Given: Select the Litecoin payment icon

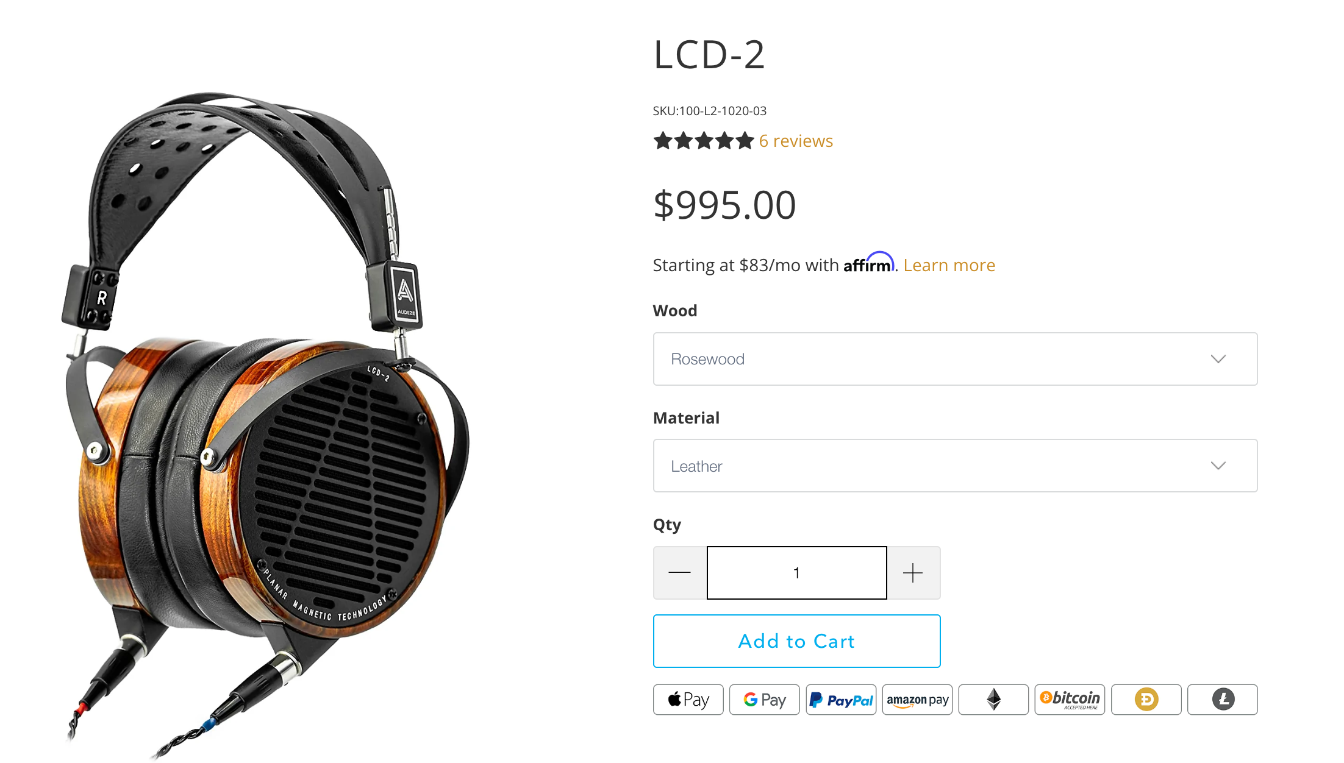Looking at the screenshot, I should coord(1223,699).
